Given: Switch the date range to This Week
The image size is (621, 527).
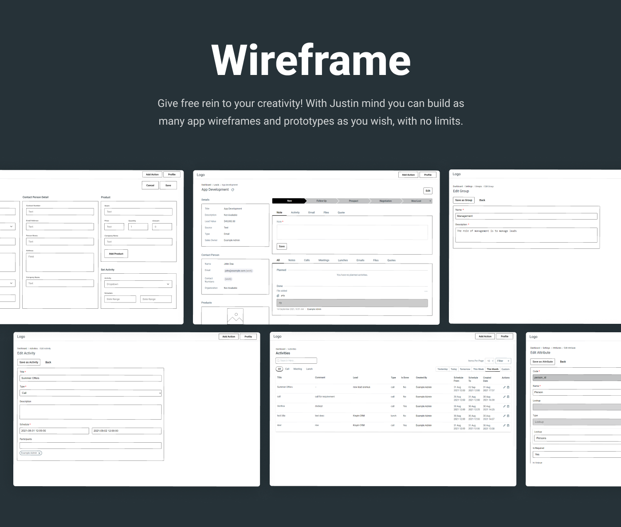Looking at the screenshot, I should point(478,369).
